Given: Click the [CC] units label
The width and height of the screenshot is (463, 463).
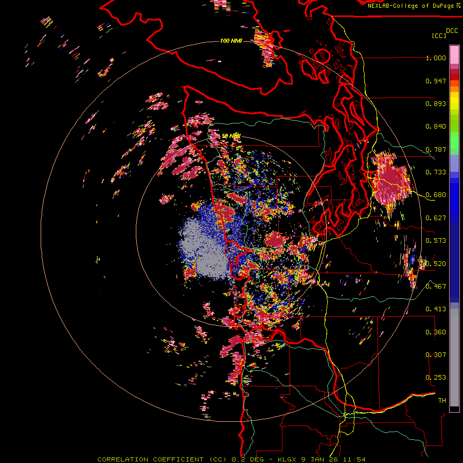Looking at the screenshot, I should point(439,35).
